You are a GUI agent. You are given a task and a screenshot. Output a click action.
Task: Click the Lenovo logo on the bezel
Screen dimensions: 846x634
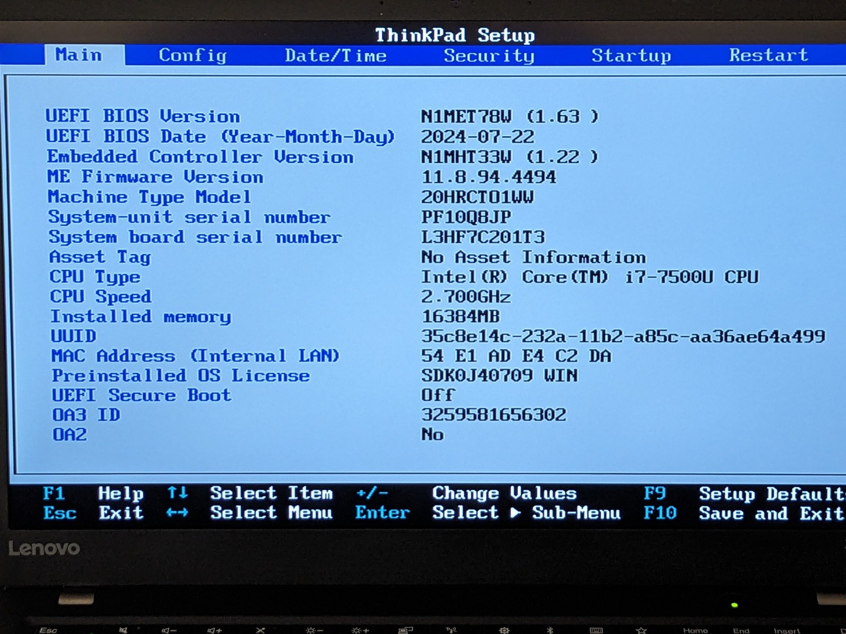pyautogui.click(x=44, y=548)
